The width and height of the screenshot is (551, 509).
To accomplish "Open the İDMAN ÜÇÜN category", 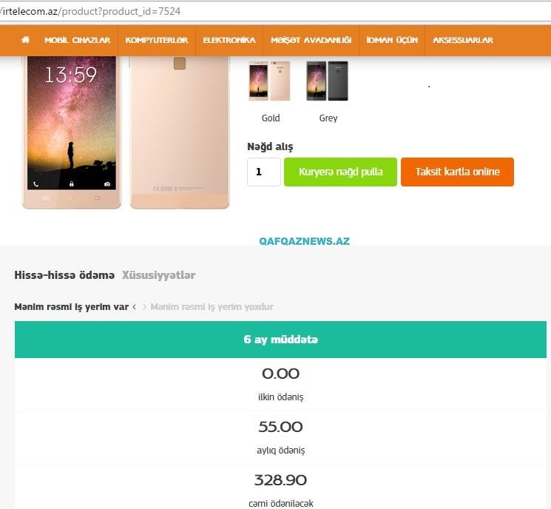I will (392, 40).
